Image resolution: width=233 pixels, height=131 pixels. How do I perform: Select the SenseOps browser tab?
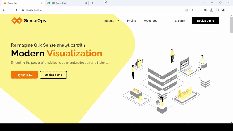click(x=23, y=3)
